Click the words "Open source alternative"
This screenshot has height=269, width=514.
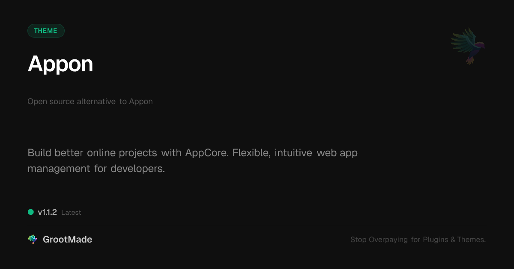click(72, 102)
